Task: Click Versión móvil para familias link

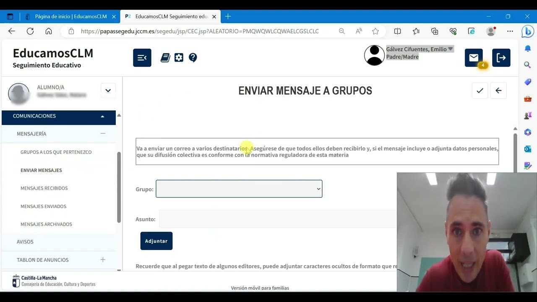Action: 260,288
